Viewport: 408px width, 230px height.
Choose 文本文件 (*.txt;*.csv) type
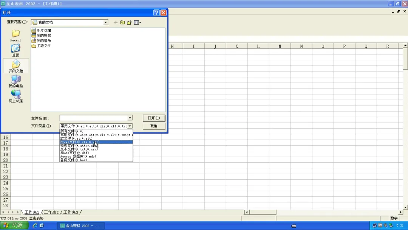[x=96, y=149]
